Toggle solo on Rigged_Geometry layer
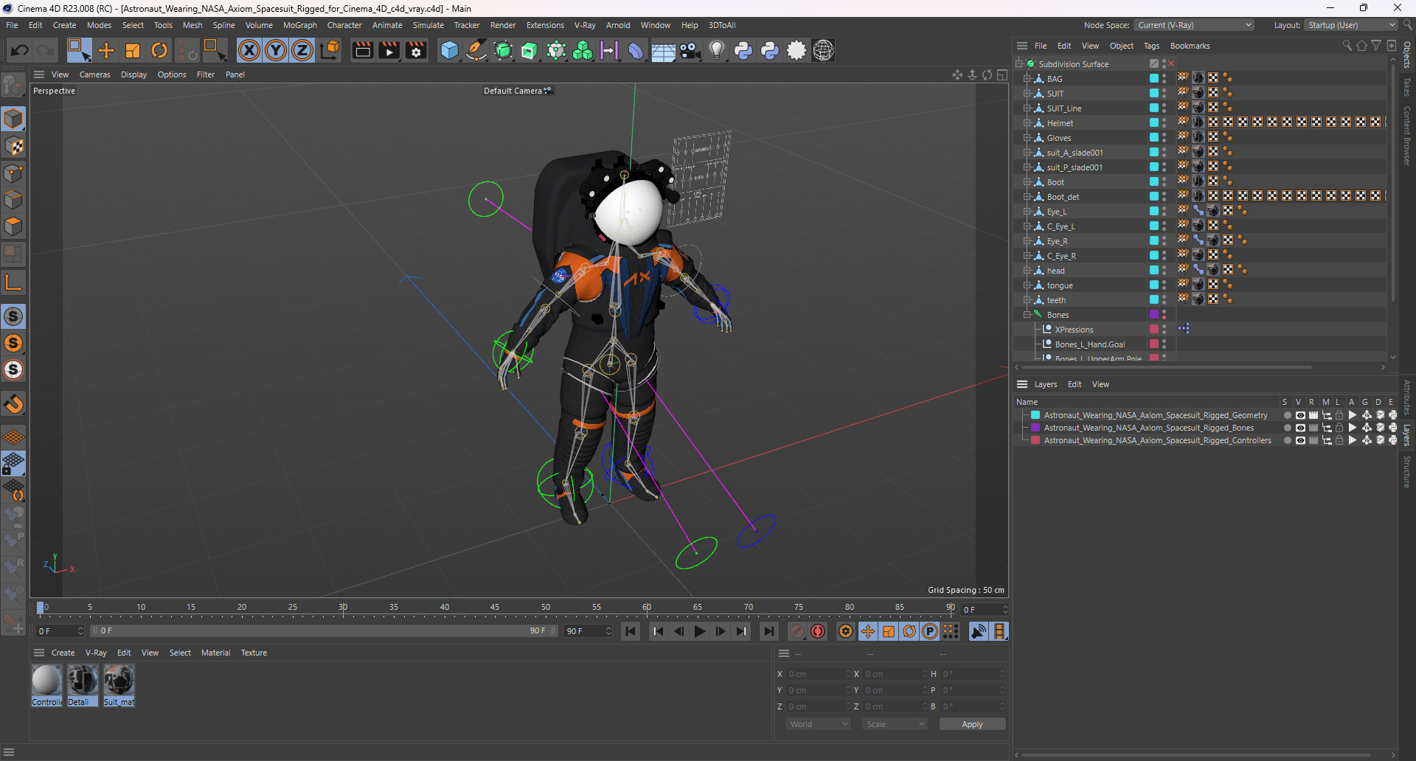 click(x=1288, y=415)
